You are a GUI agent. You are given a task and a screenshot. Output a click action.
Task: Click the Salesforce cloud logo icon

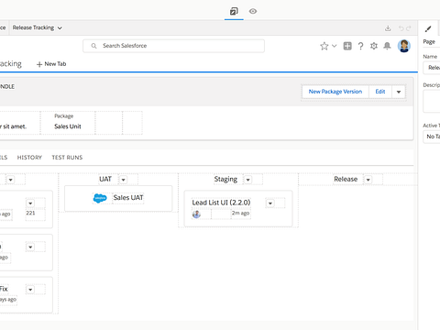click(100, 198)
